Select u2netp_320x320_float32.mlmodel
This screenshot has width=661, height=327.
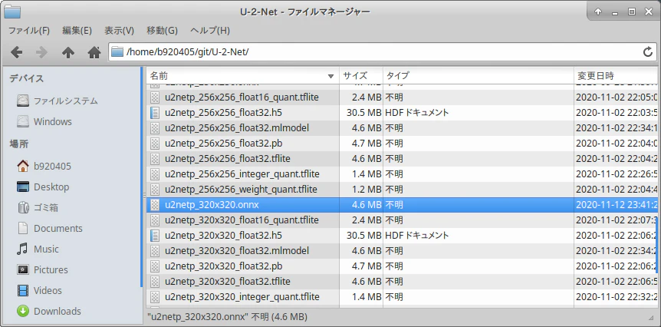237,251
